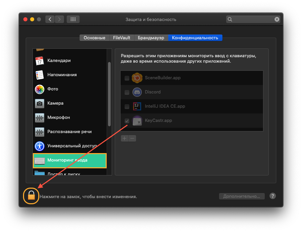This screenshot has height=232, width=302.
Task: Switch to the Конфиденциальность tab
Action: click(x=195, y=38)
